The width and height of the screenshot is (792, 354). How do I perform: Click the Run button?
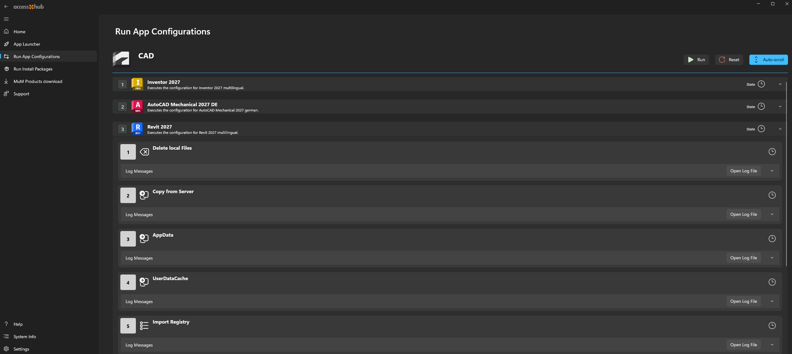pos(696,60)
